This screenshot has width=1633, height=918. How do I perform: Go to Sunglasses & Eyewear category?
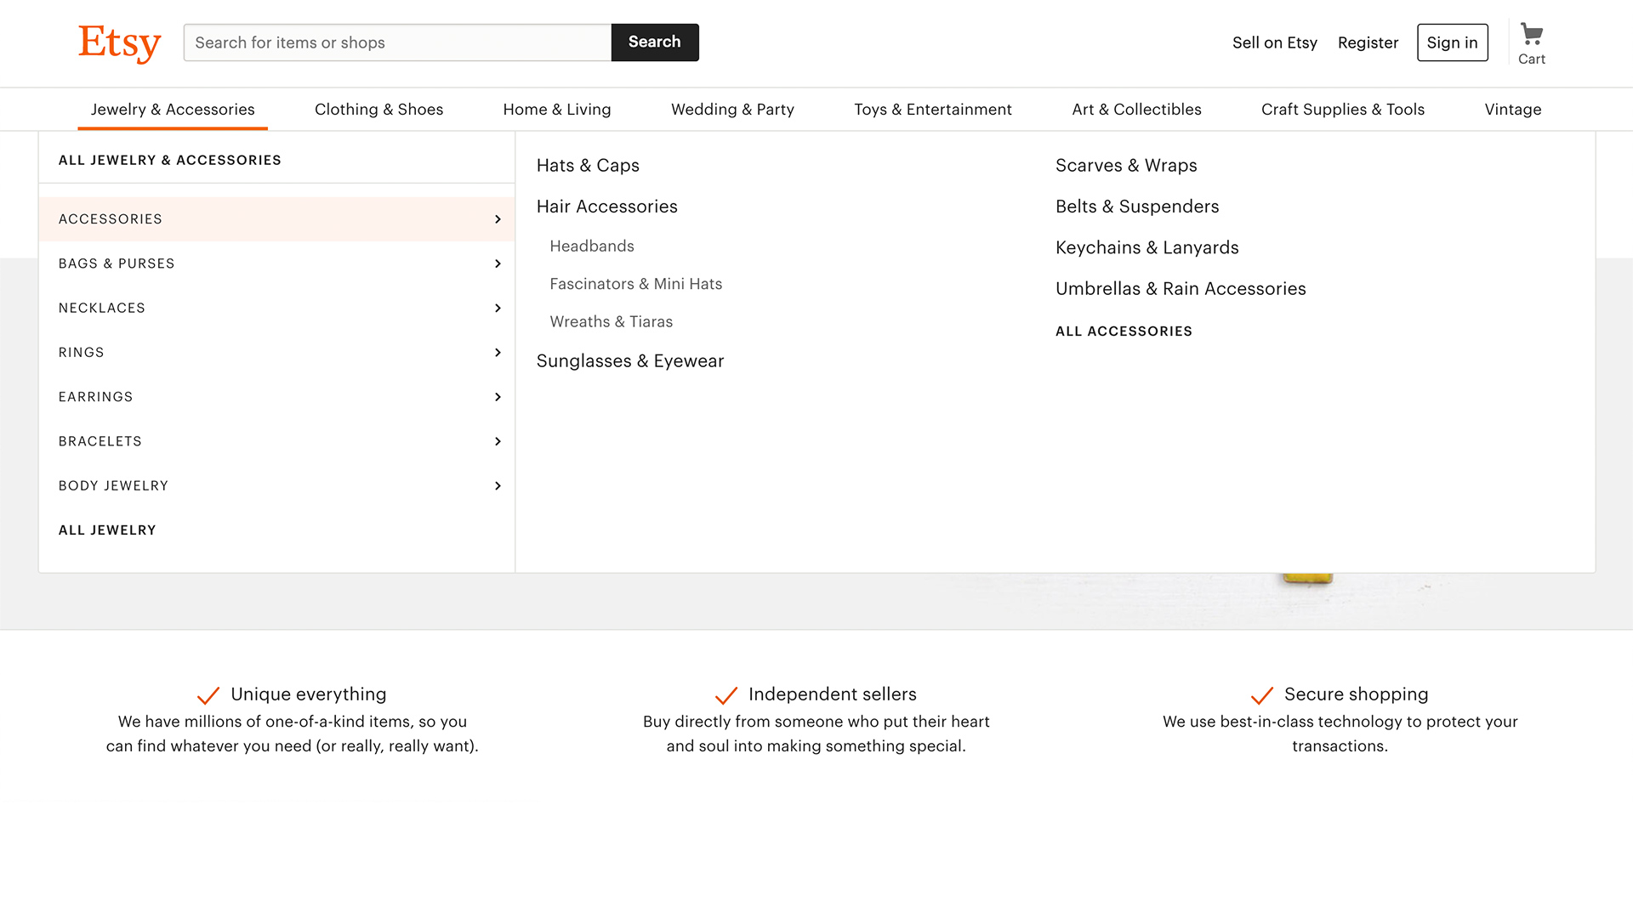click(x=630, y=361)
